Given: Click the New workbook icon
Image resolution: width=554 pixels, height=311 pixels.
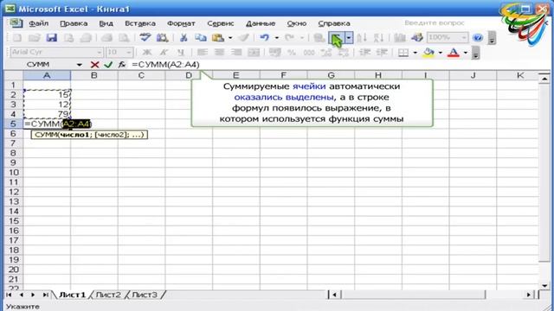Looking at the screenshot, I should (16, 38).
